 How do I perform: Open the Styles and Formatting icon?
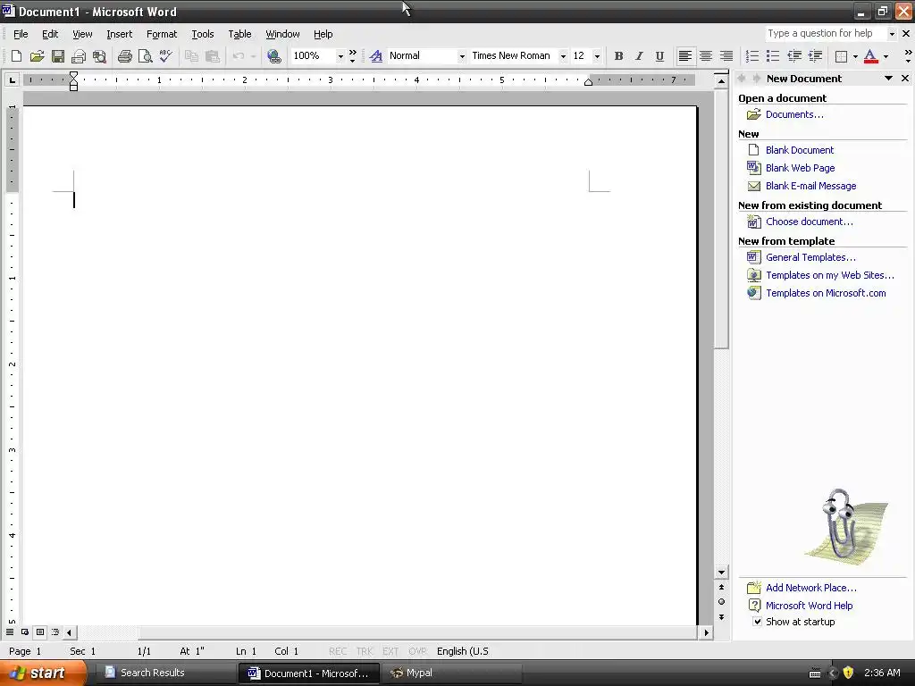376,56
